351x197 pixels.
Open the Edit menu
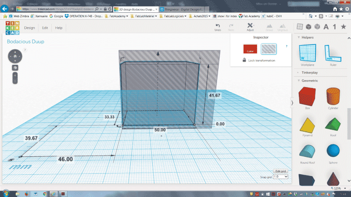click(x=45, y=28)
